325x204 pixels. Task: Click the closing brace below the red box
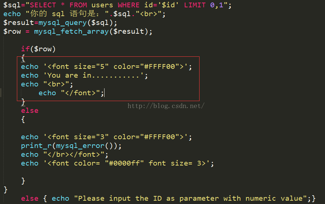[23, 102]
